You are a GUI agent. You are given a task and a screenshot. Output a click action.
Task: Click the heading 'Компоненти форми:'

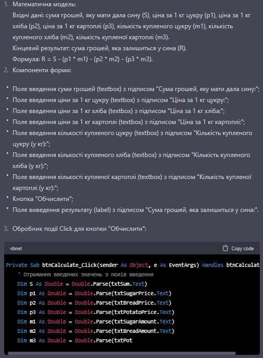coord(42,70)
